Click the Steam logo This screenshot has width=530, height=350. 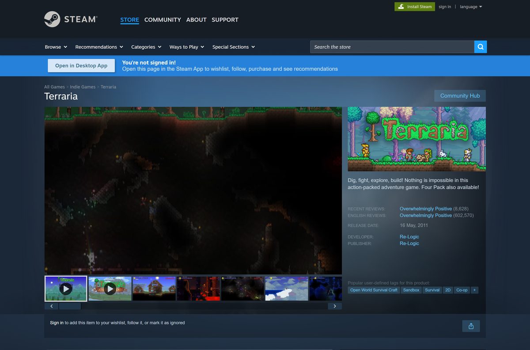(70, 19)
